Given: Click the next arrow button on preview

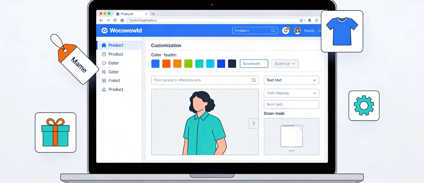Looking at the screenshot, I should click(x=254, y=124).
